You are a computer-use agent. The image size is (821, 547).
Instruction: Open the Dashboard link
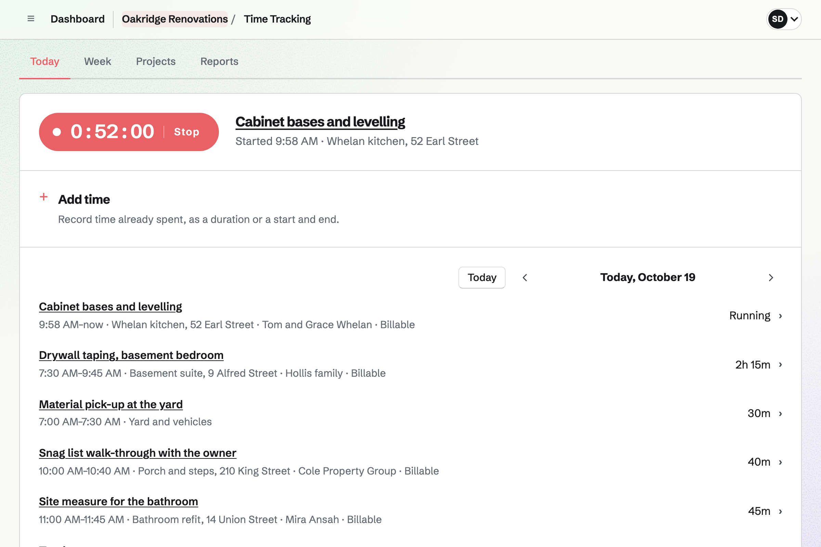(x=78, y=19)
